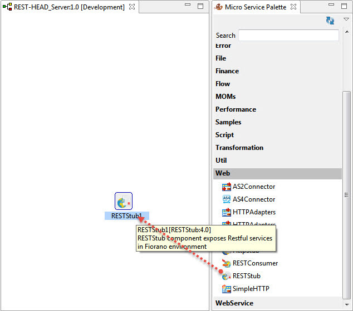
Task: Click the palette icon in Micro Service Palette tab
Action: tap(218, 7)
